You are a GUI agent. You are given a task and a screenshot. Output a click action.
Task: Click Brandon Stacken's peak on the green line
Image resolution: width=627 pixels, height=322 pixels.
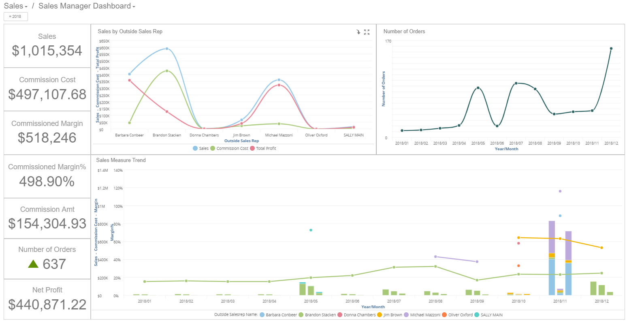pos(167,70)
